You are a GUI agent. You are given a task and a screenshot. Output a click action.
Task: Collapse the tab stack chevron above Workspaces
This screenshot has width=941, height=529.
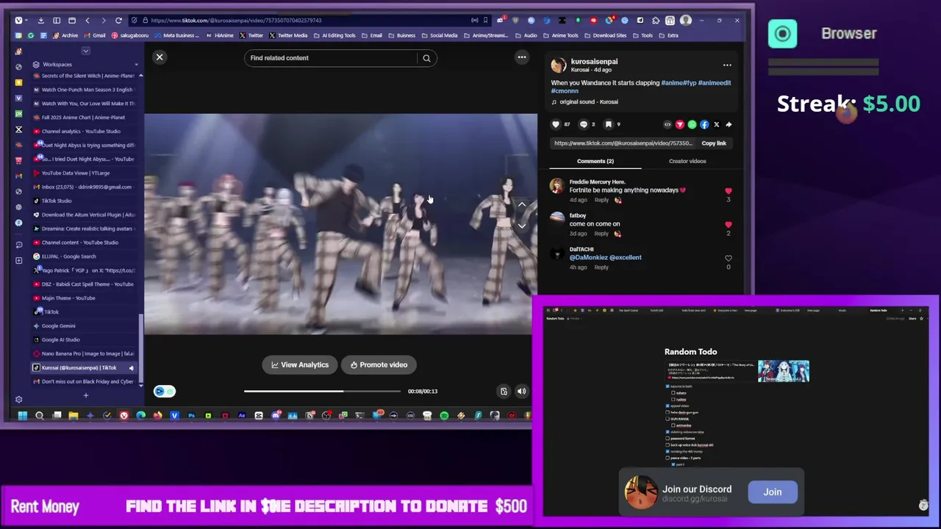(85, 51)
